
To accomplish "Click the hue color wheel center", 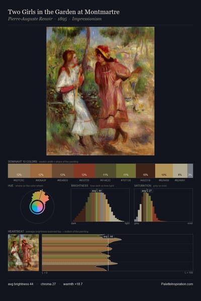I will (x=37, y=207).
